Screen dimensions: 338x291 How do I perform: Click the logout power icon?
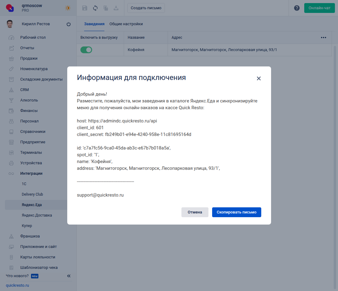click(x=68, y=24)
